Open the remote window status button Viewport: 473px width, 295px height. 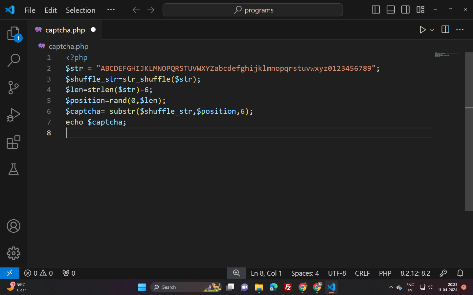point(10,273)
